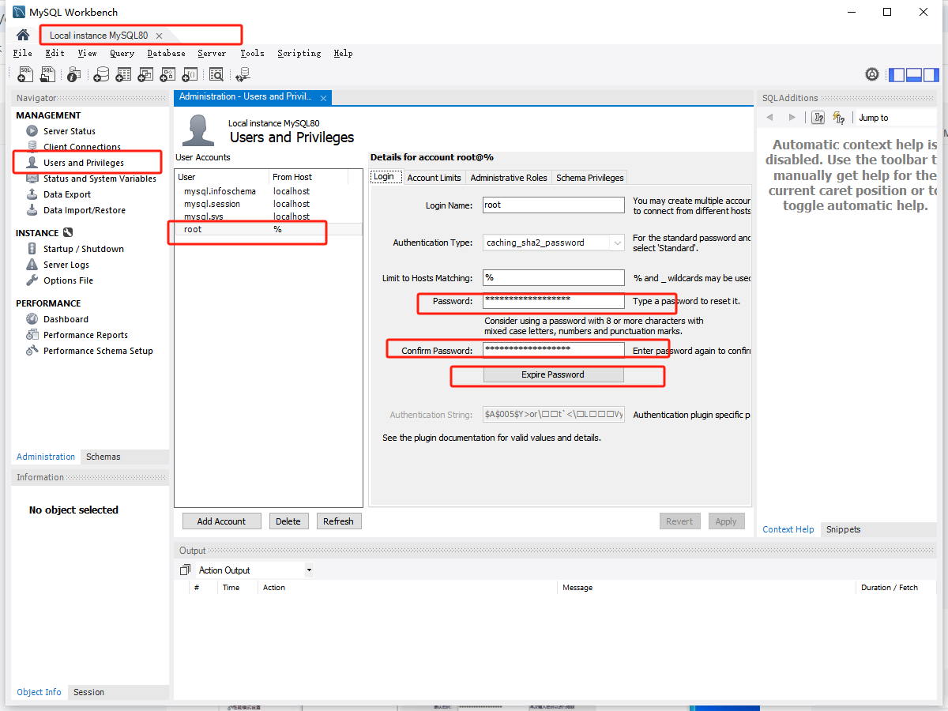Open Data Export in Navigator

tap(67, 194)
